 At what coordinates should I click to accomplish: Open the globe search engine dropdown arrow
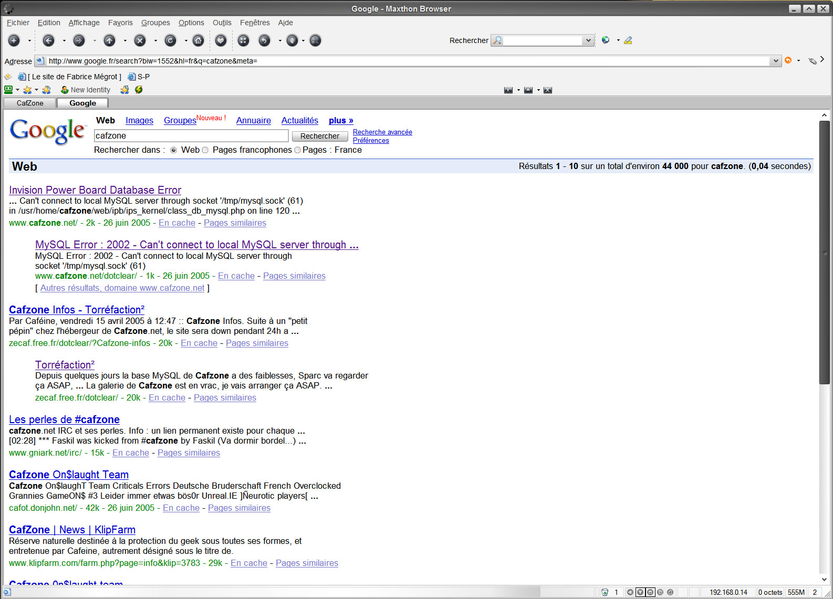618,40
